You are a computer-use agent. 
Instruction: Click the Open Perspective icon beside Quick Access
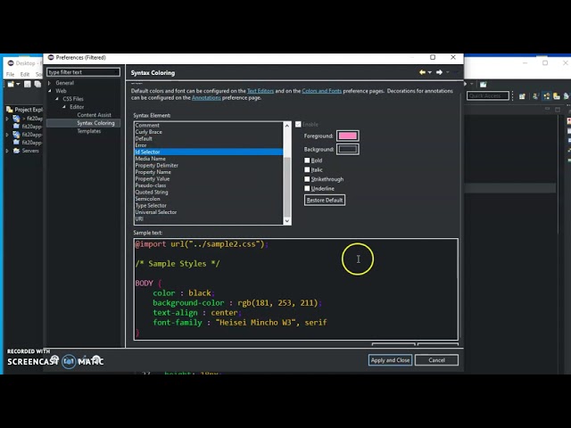click(522, 96)
